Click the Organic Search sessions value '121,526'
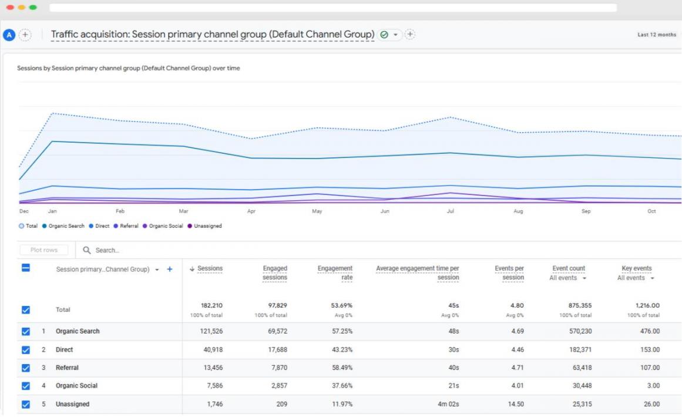This screenshot has width=682, height=417. coord(211,331)
